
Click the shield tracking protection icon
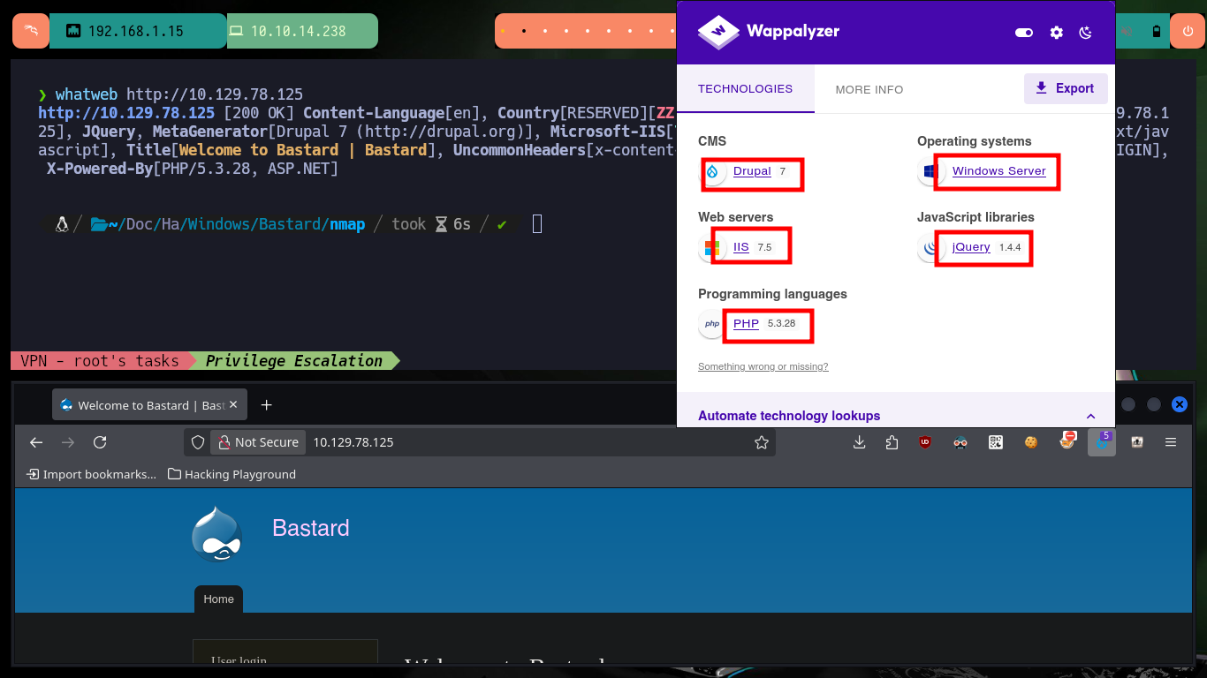point(198,442)
